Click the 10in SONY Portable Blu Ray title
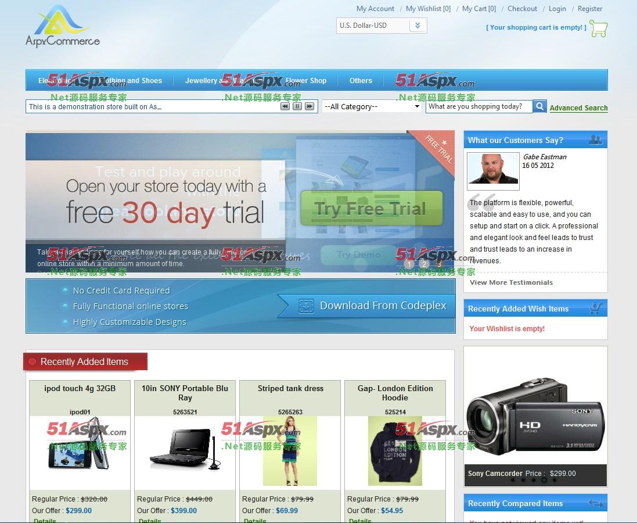This screenshot has width=637, height=523. point(185,393)
